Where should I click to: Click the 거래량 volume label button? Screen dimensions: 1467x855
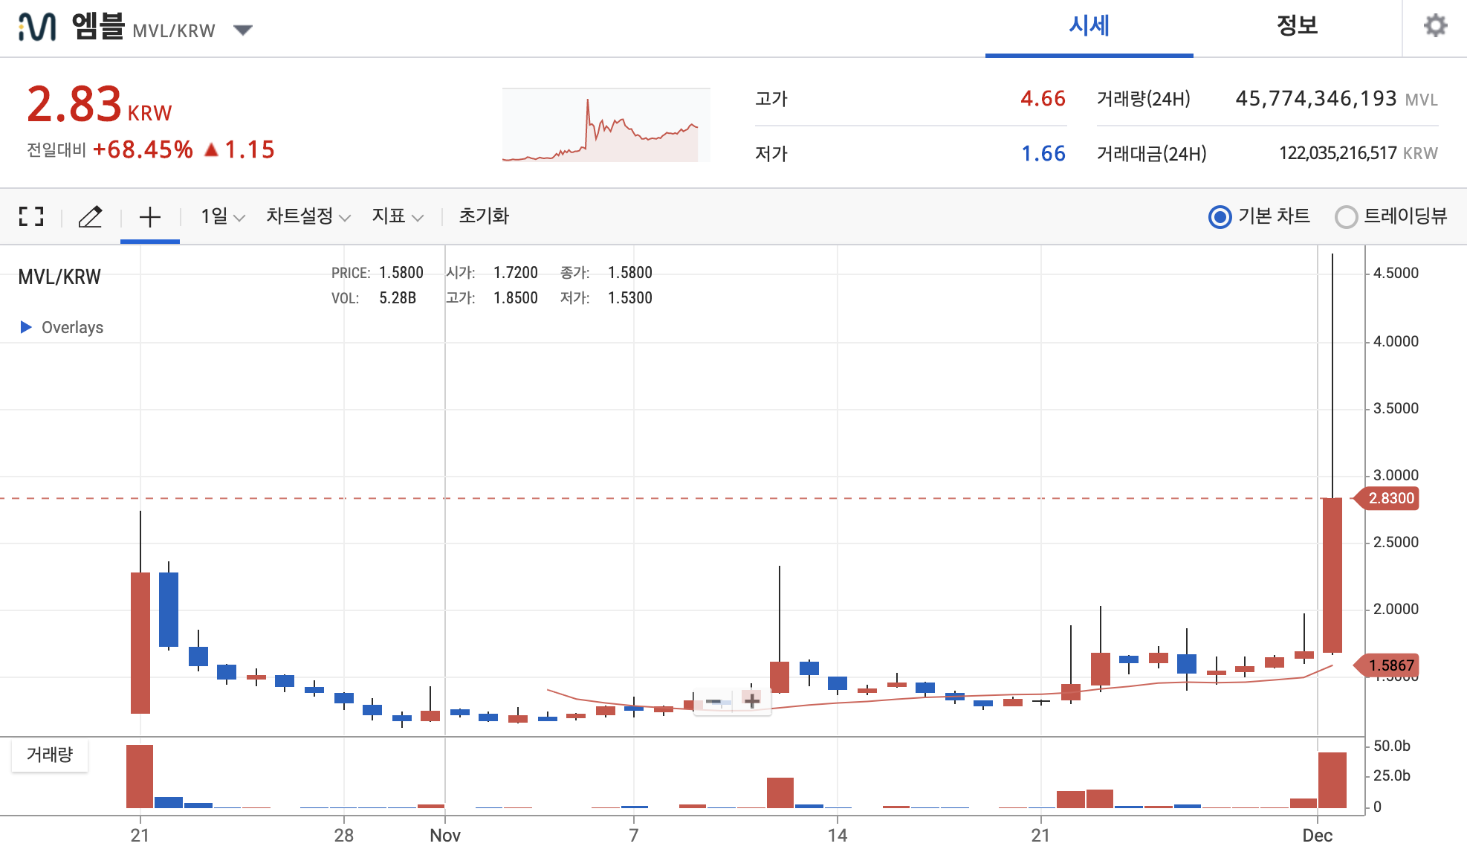50,755
